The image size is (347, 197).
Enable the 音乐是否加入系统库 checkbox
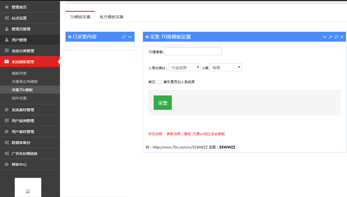(x=159, y=82)
